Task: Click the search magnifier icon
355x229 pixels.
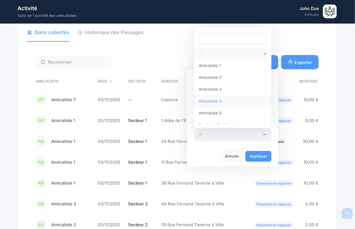Action: 43,62
